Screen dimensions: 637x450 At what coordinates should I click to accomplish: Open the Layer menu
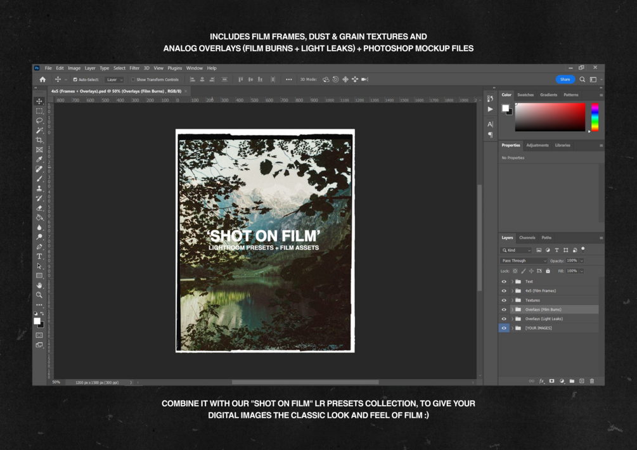[x=90, y=68]
